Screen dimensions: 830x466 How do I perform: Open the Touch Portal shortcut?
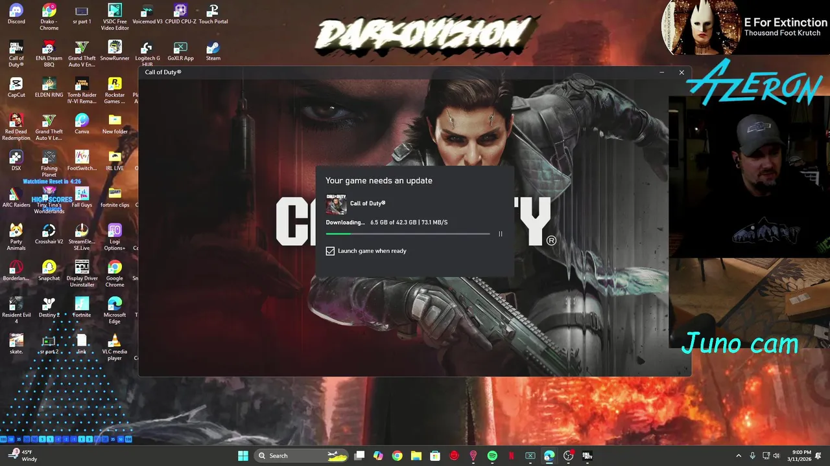[x=213, y=14]
